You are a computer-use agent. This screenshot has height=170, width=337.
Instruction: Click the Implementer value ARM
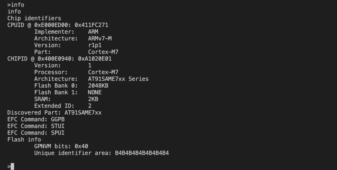pyautogui.click(x=93, y=32)
